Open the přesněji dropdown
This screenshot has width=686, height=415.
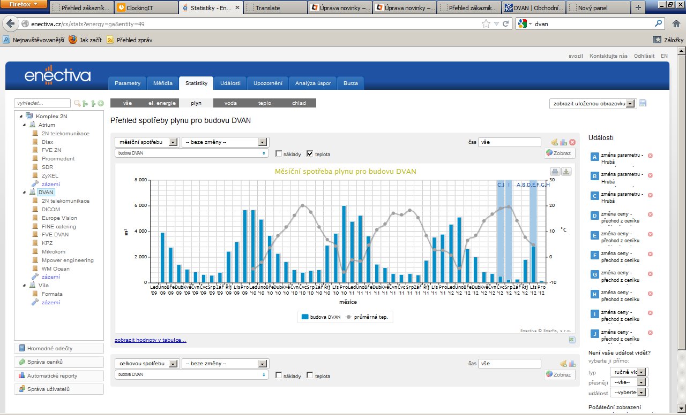(629, 382)
